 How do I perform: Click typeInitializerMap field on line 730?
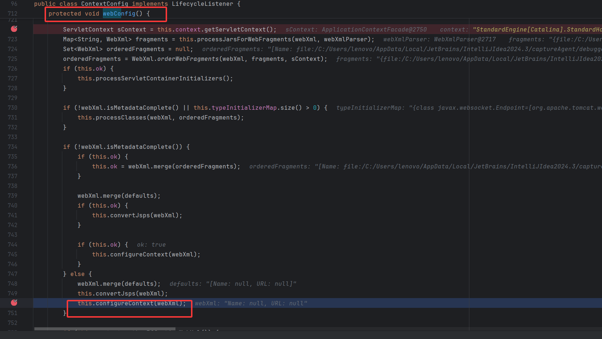click(x=244, y=108)
